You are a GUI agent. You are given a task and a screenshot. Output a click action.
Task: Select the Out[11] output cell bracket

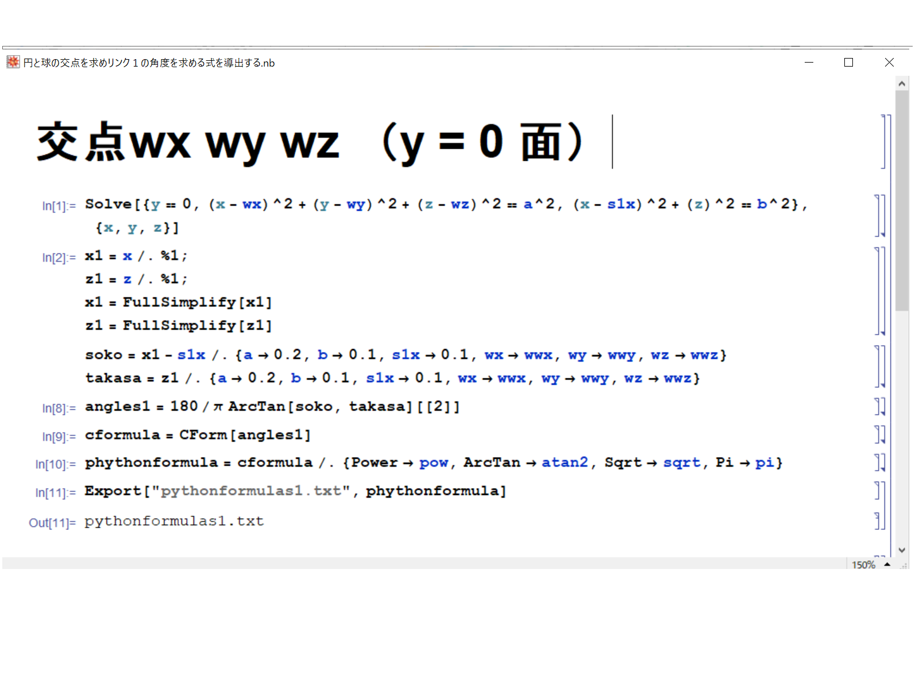[x=878, y=521]
